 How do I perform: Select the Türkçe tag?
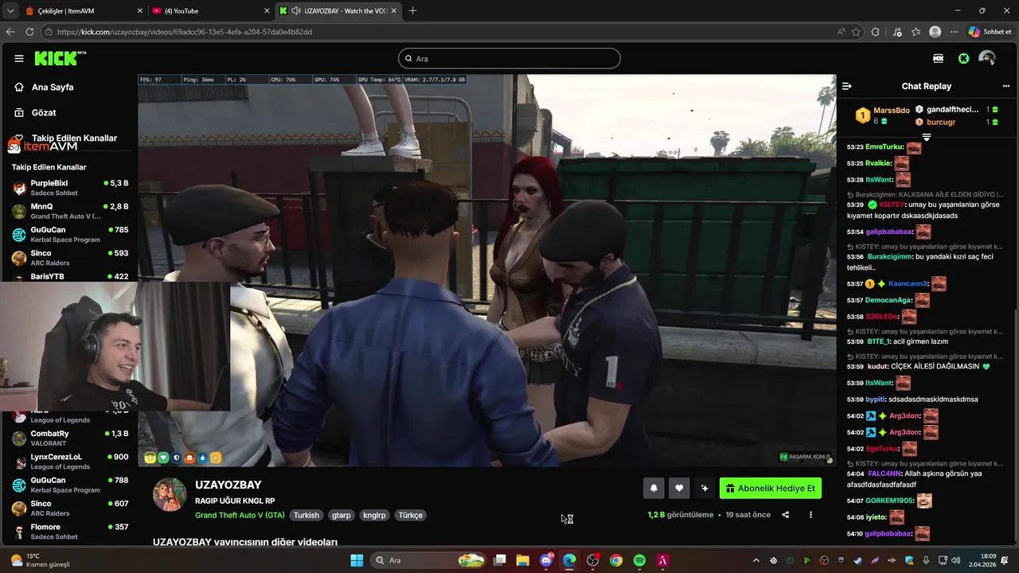411,516
